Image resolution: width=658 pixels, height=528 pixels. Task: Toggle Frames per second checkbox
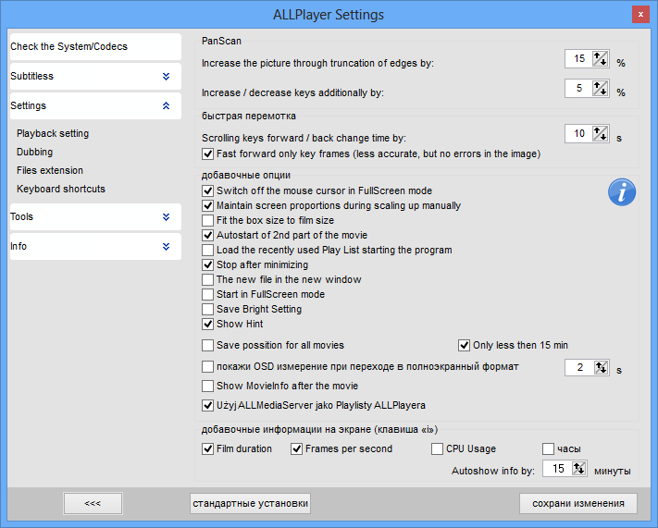[x=297, y=448]
